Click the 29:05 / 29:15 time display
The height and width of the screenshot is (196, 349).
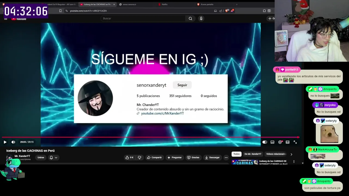[x=27, y=142]
